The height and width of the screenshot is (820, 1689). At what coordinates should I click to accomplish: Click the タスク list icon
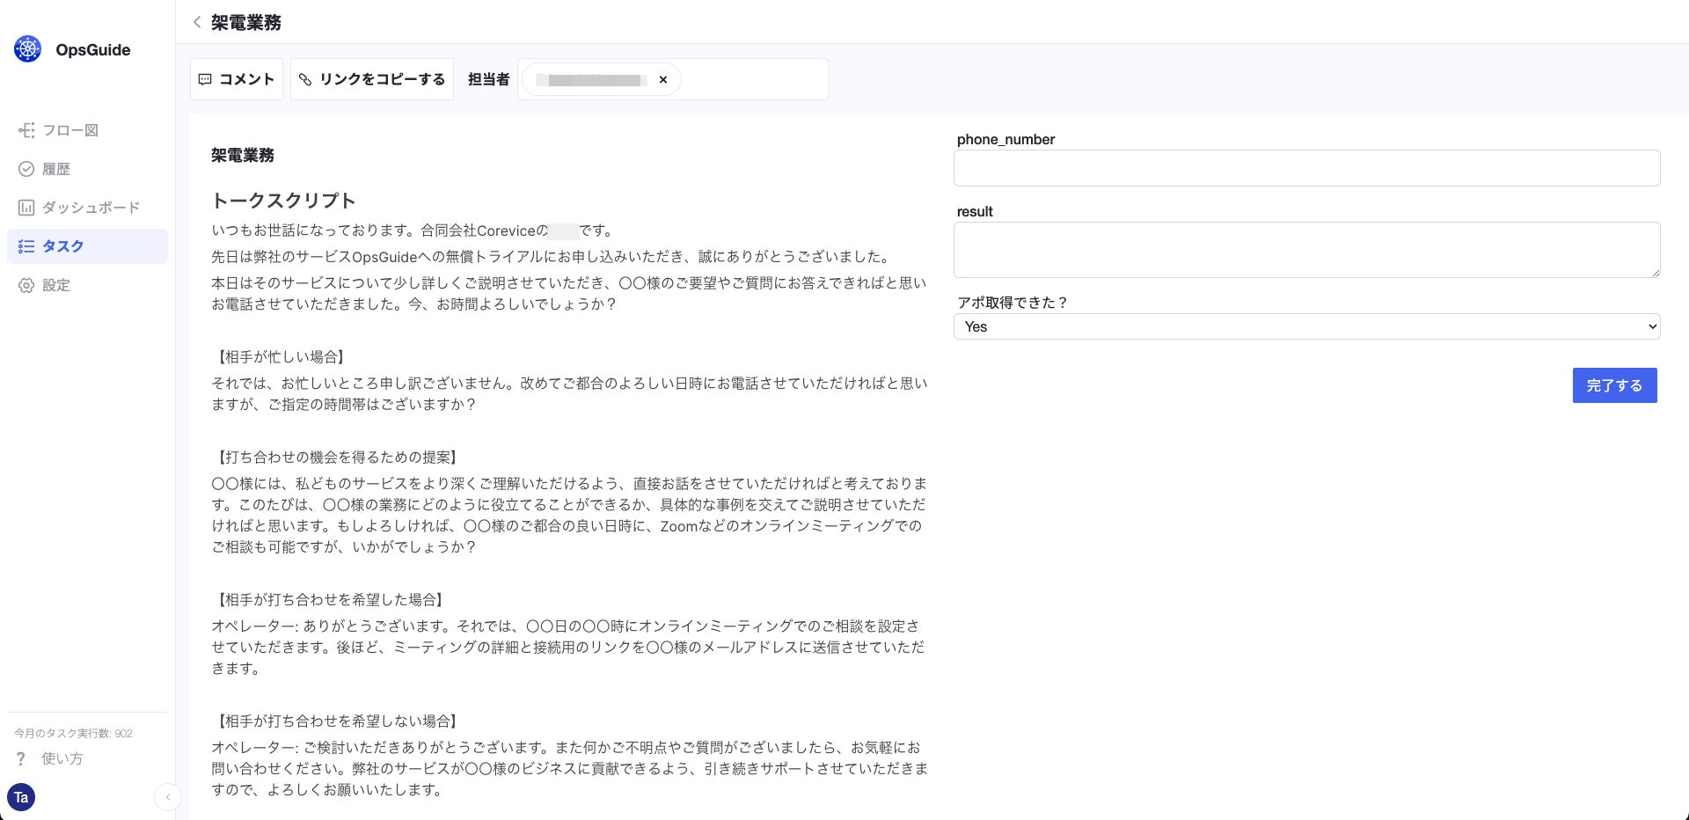click(x=26, y=246)
